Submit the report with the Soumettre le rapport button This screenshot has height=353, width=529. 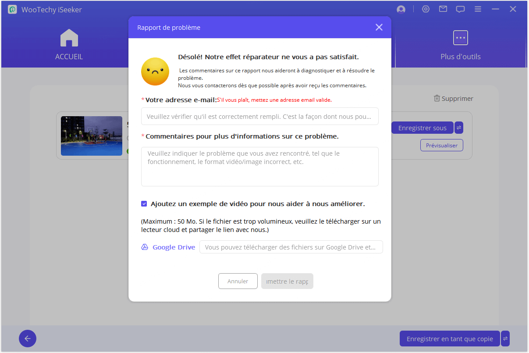click(287, 282)
